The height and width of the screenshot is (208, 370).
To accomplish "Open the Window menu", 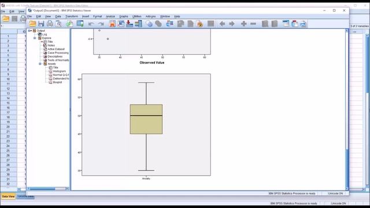I will pos(165,17).
